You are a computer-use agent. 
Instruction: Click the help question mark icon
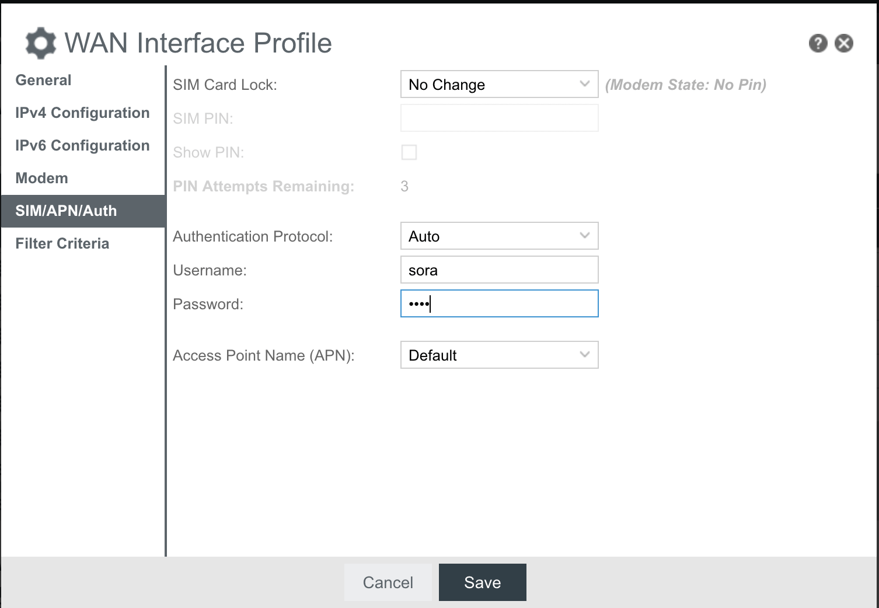[818, 43]
